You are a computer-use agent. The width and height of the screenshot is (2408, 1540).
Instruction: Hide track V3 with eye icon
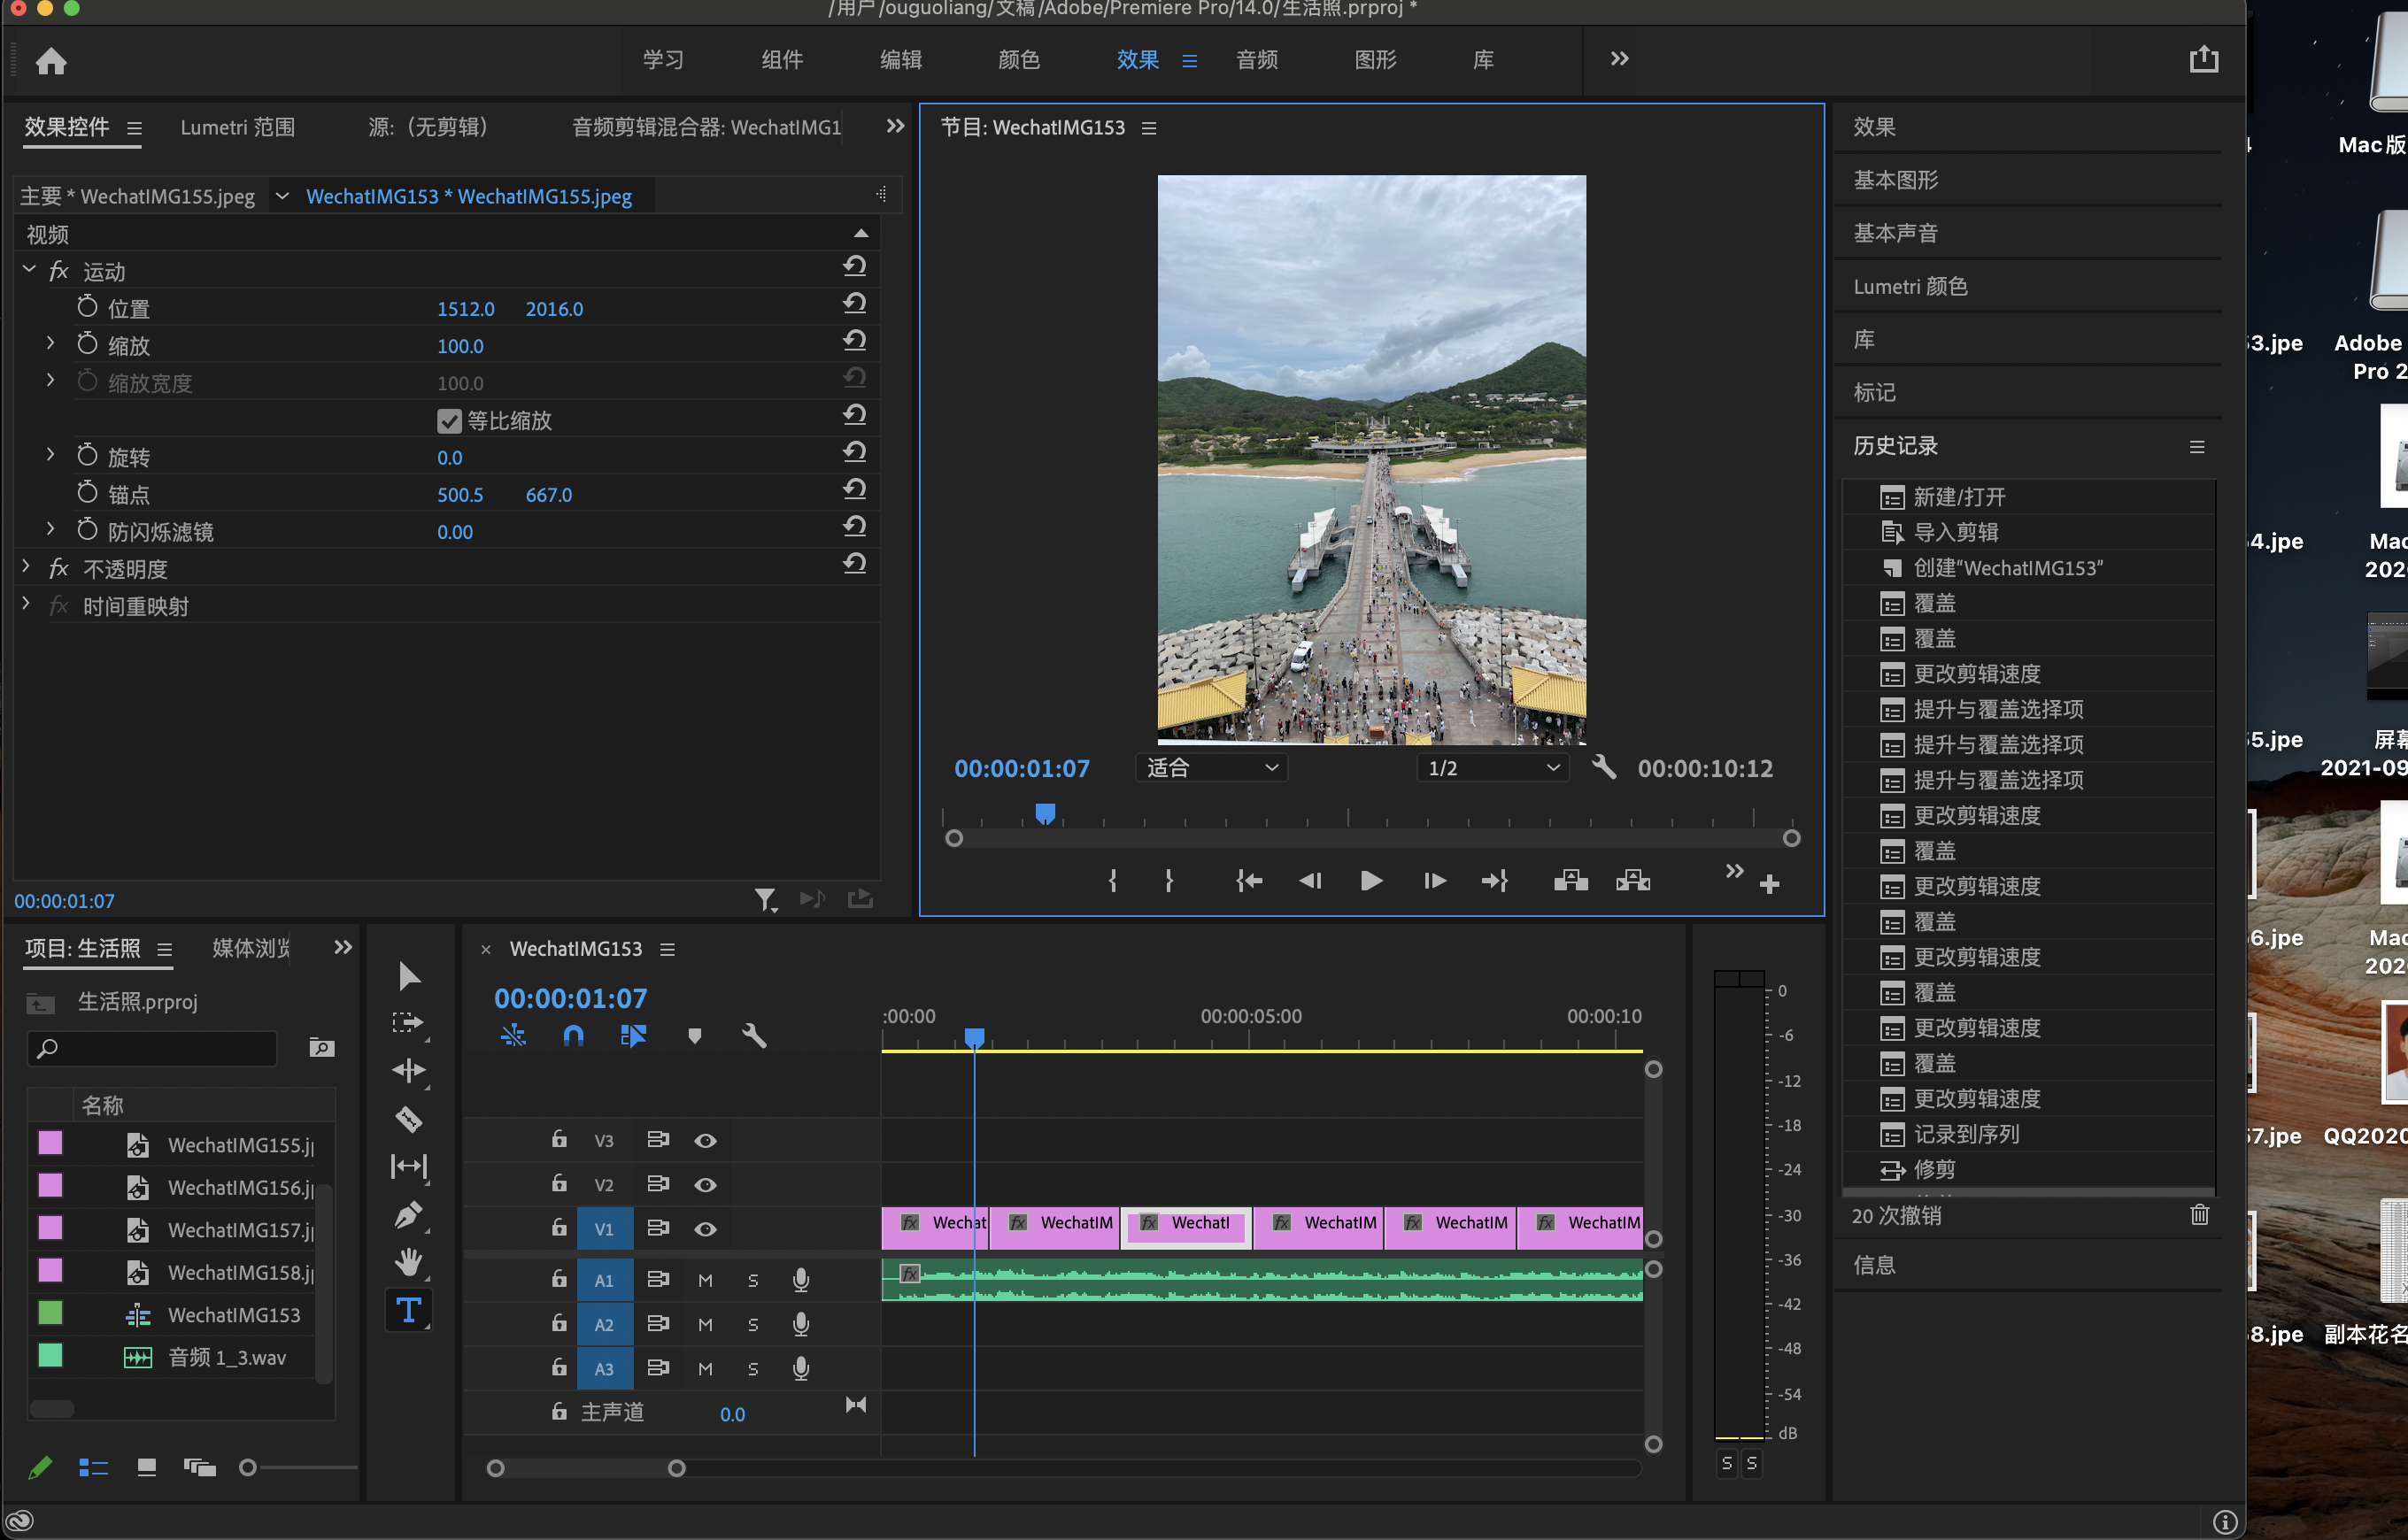pyautogui.click(x=705, y=1140)
